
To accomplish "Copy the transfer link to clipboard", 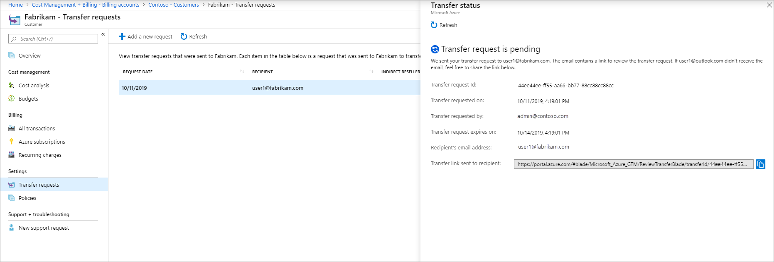I will tap(760, 164).
